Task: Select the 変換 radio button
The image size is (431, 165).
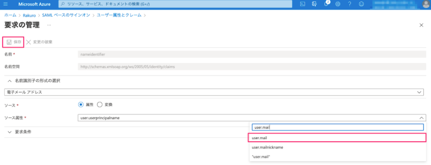Action: click(99, 105)
